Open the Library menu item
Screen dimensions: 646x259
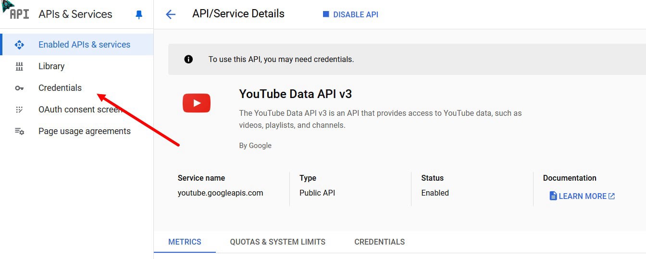point(77,66)
